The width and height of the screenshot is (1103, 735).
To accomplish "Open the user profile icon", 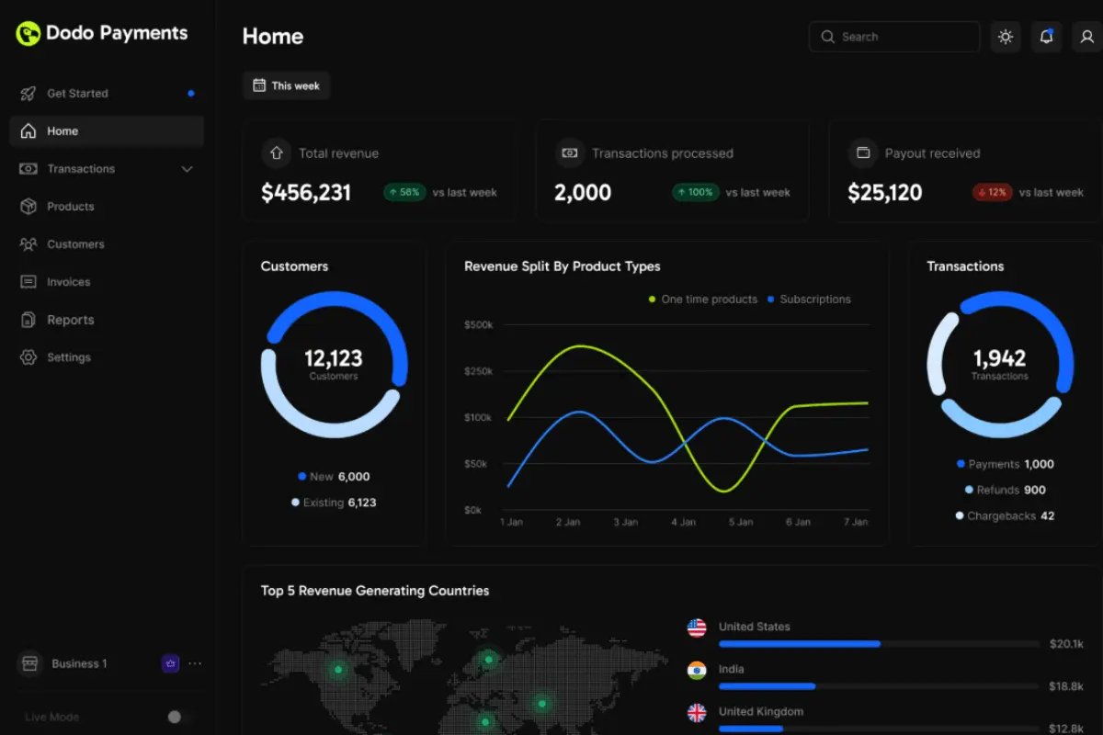I will (1087, 37).
